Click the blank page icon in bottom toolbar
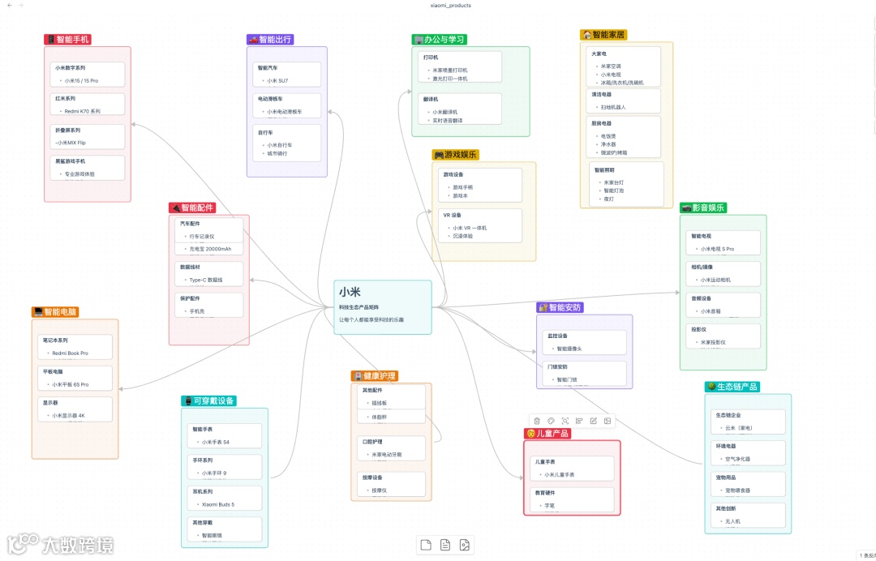 point(426,545)
